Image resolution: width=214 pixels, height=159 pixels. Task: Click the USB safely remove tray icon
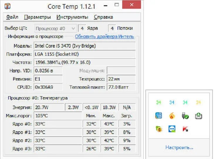pos(185,116)
